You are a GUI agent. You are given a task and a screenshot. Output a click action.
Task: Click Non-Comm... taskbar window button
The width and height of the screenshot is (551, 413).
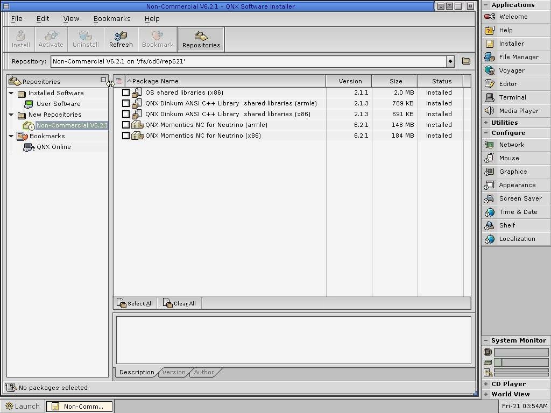tap(79, 407)
